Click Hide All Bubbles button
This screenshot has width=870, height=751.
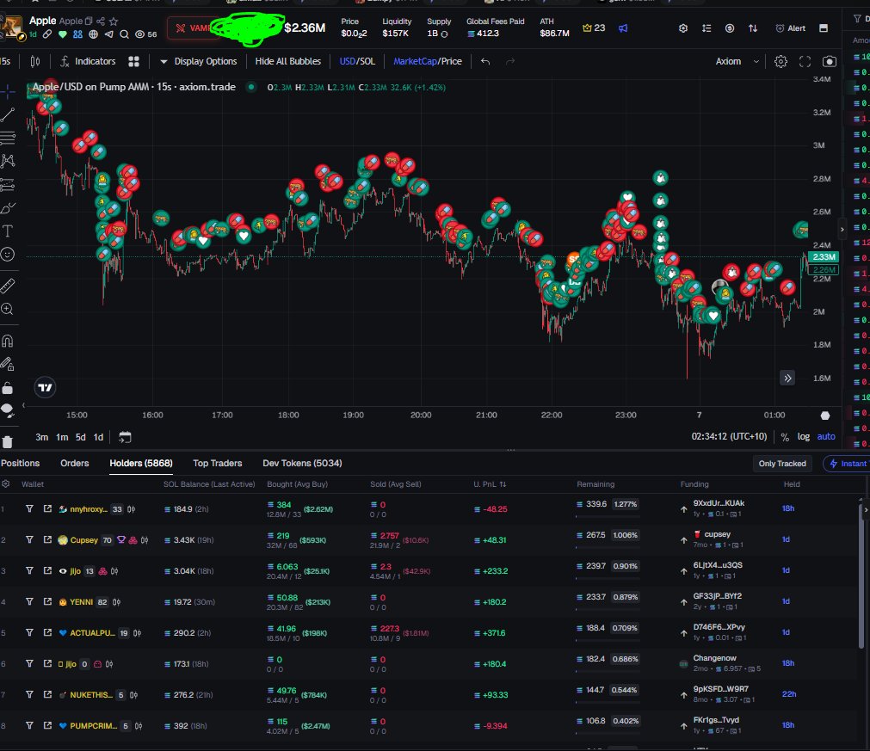pos(288,62)
